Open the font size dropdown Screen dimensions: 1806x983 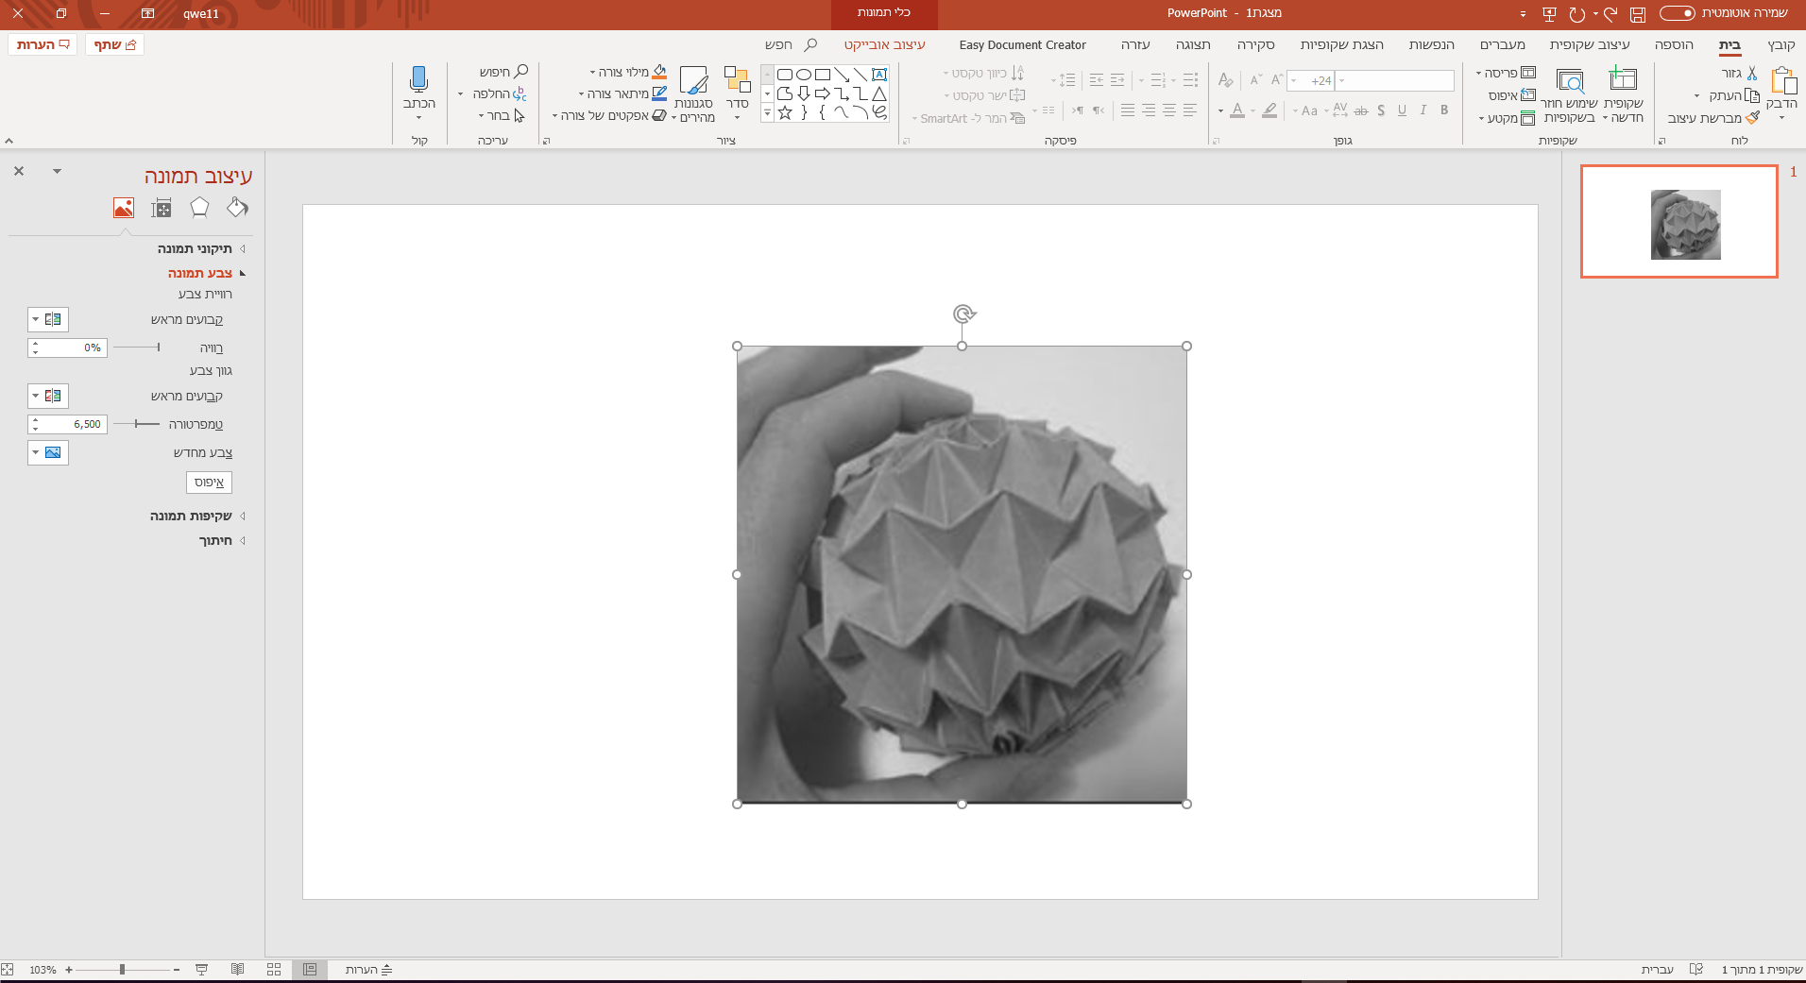click(x=1294, y=80)
